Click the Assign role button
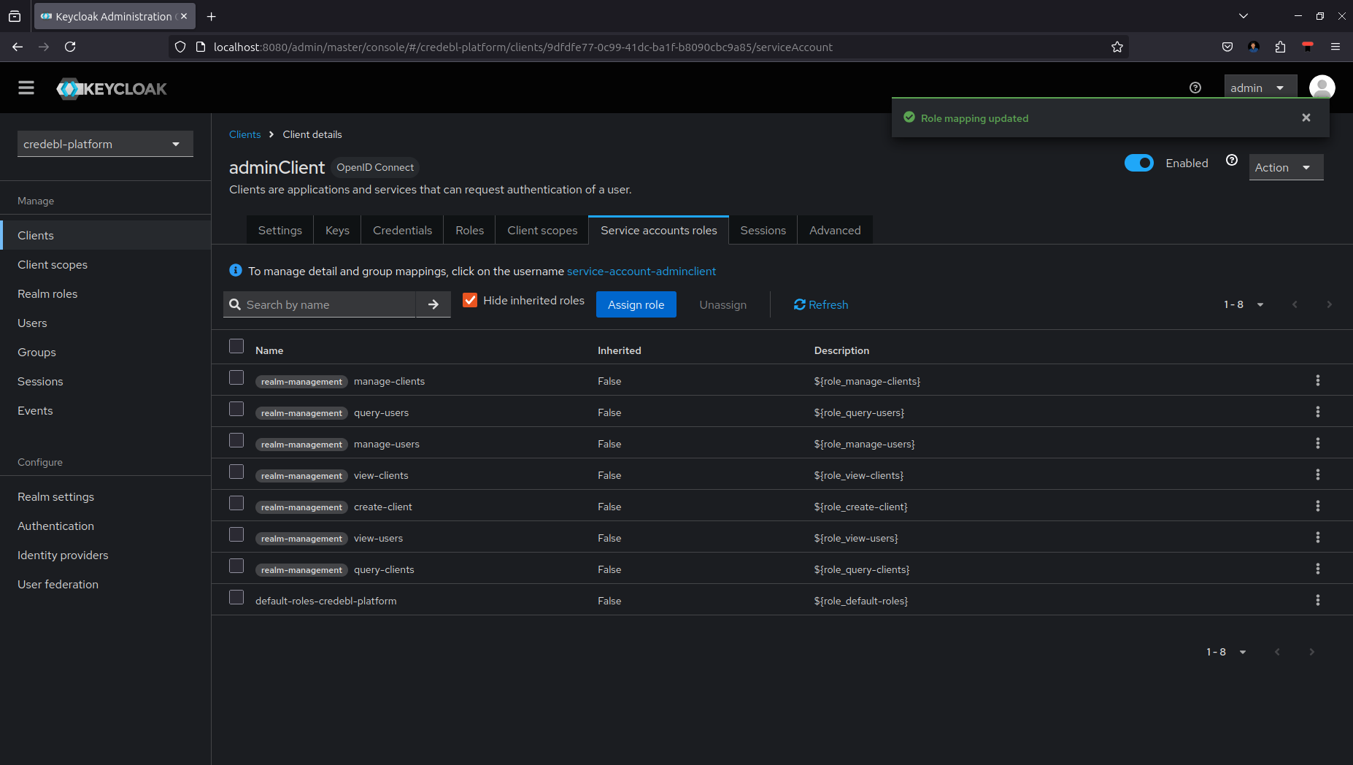The height and width of the screenshot is (765, 1353). tap(636, 304)
